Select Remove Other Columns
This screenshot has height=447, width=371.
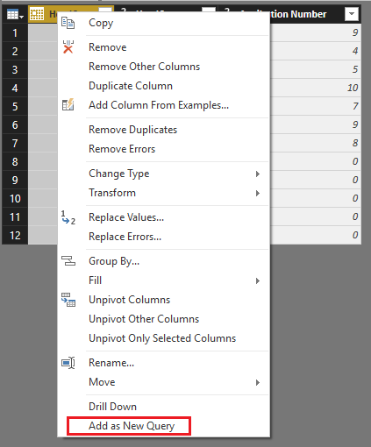145,67
